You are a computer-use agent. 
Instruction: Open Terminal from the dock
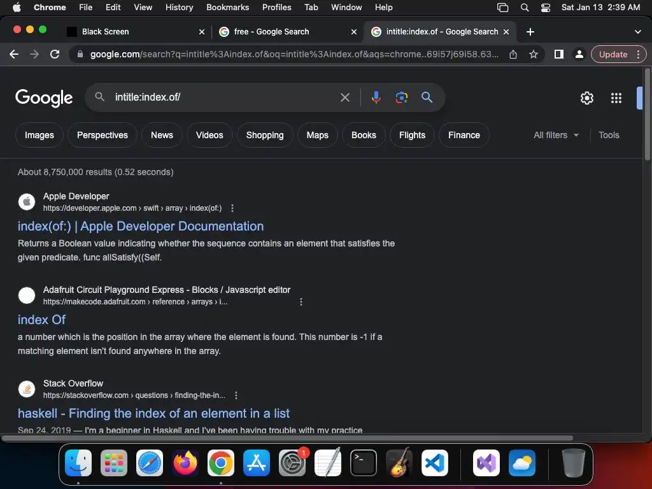pos(364,463)
